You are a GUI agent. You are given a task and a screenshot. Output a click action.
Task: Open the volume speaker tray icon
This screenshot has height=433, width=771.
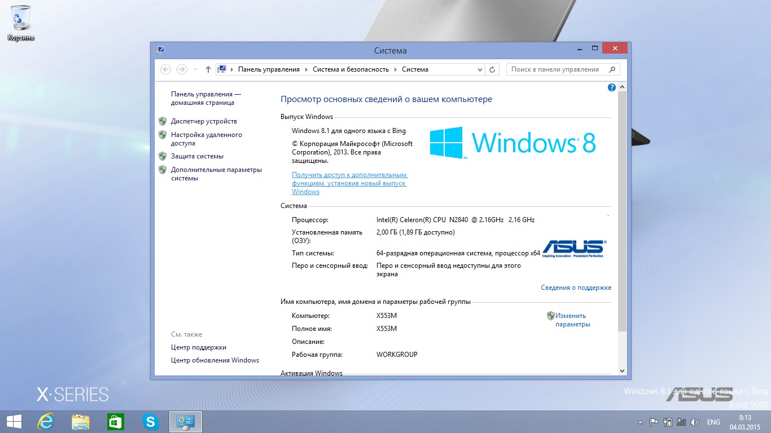(x=695, y=422)
